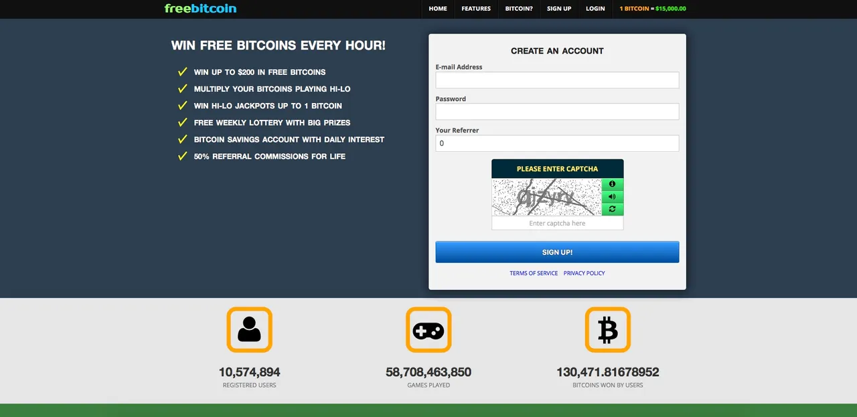The width and height of the screenshot is (857, 417).
Task: Click the checkmark beside WIN HI-LO JACKPOTS
Action: (182, 106)
